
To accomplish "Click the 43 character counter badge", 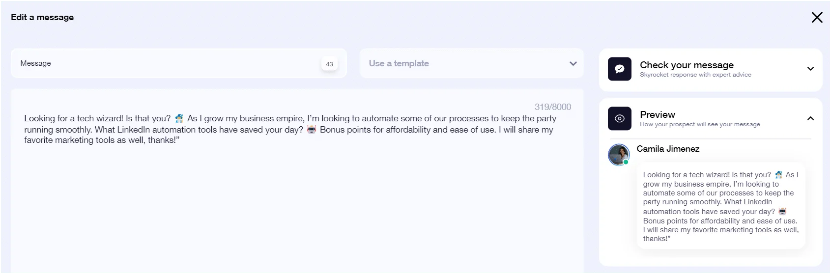I will tap(329, 64).
